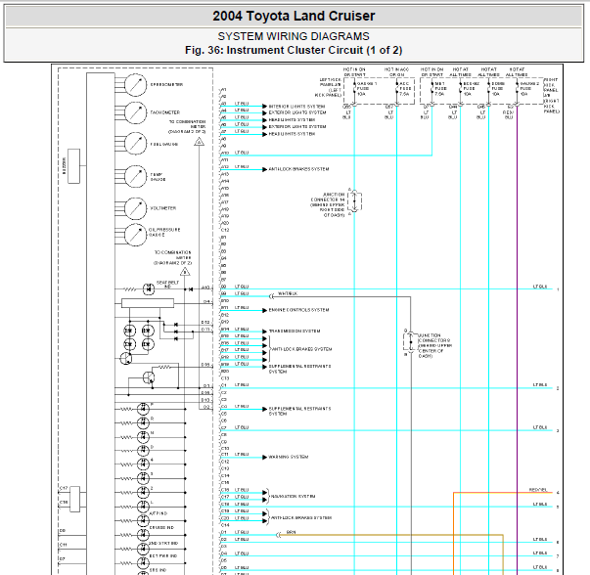The height and width of the screenshot is (575, 590).
Task: Click the 'BRN' wire color label
Action: pos(291,532)
